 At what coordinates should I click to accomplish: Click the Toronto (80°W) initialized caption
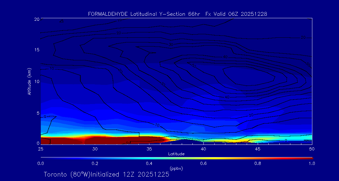tap(106, 174)
